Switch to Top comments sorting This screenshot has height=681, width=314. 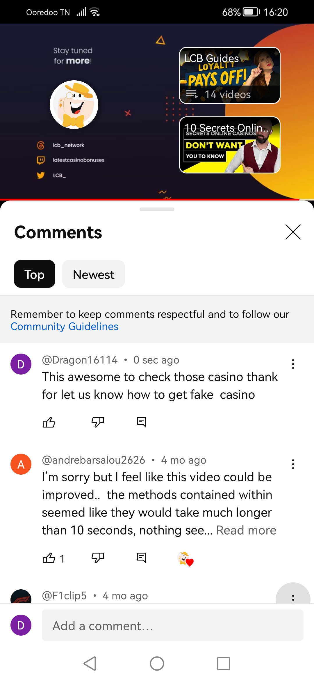[35, 274]
